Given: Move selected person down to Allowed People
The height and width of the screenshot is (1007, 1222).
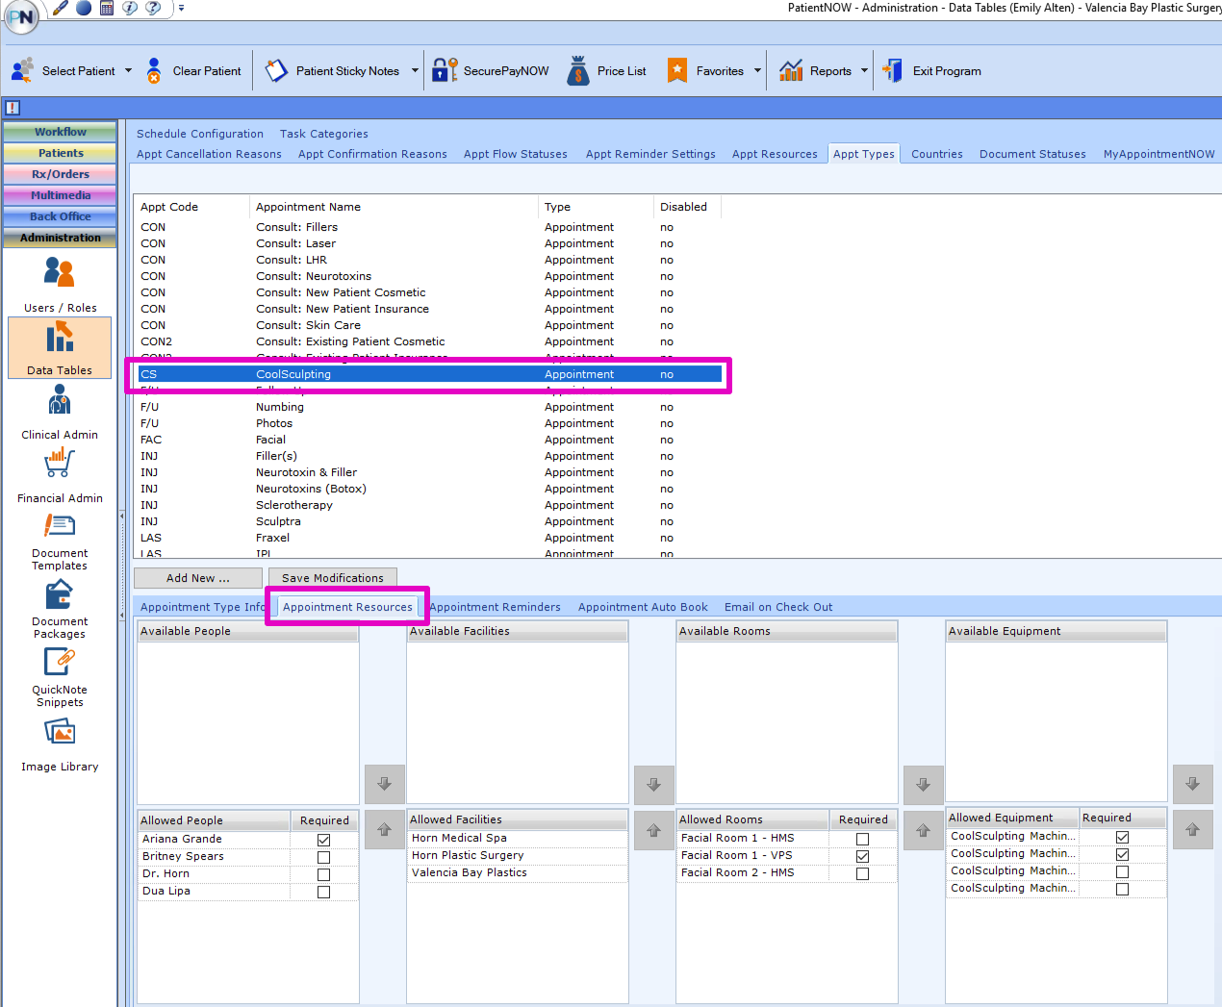Looking at the screenshot, I should coord(385,784).
